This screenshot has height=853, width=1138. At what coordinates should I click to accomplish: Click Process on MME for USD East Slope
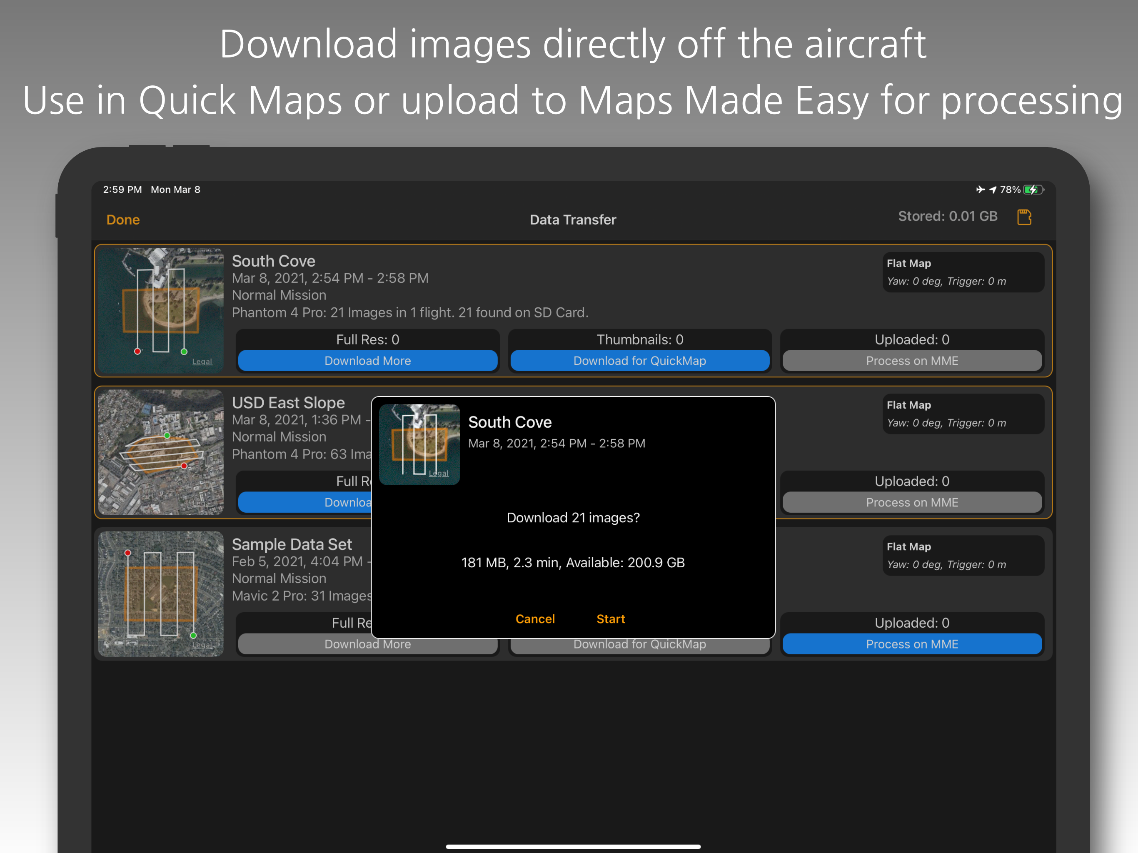click(912, 502)
